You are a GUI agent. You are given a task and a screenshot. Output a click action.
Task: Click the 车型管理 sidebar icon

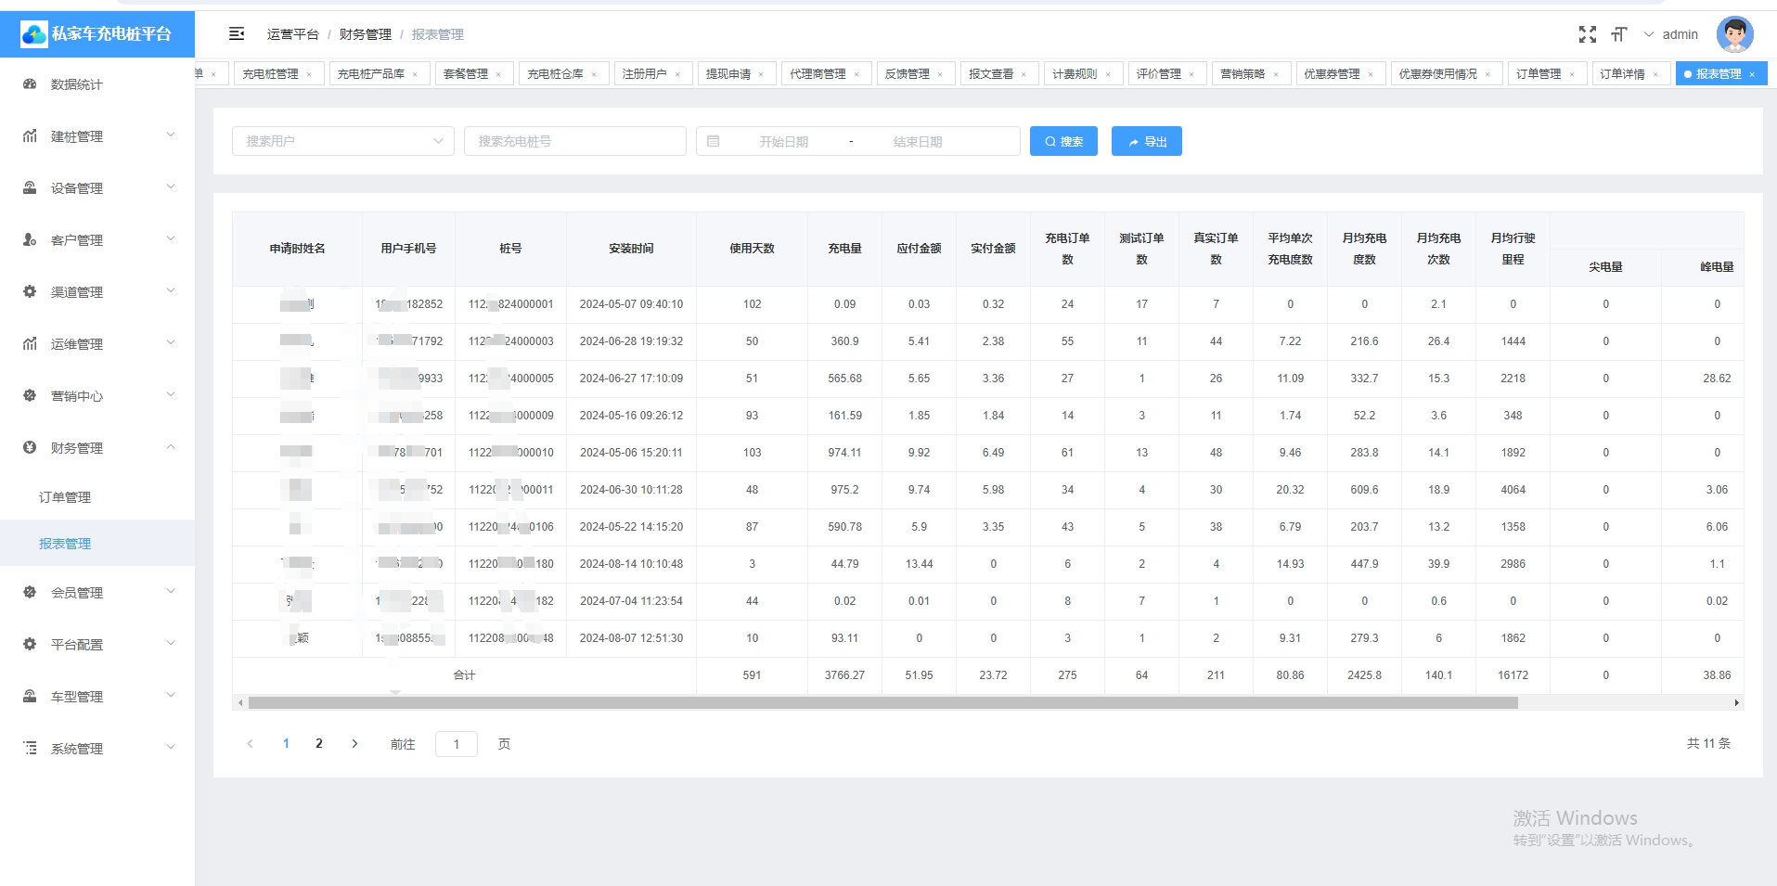[30, 697]
